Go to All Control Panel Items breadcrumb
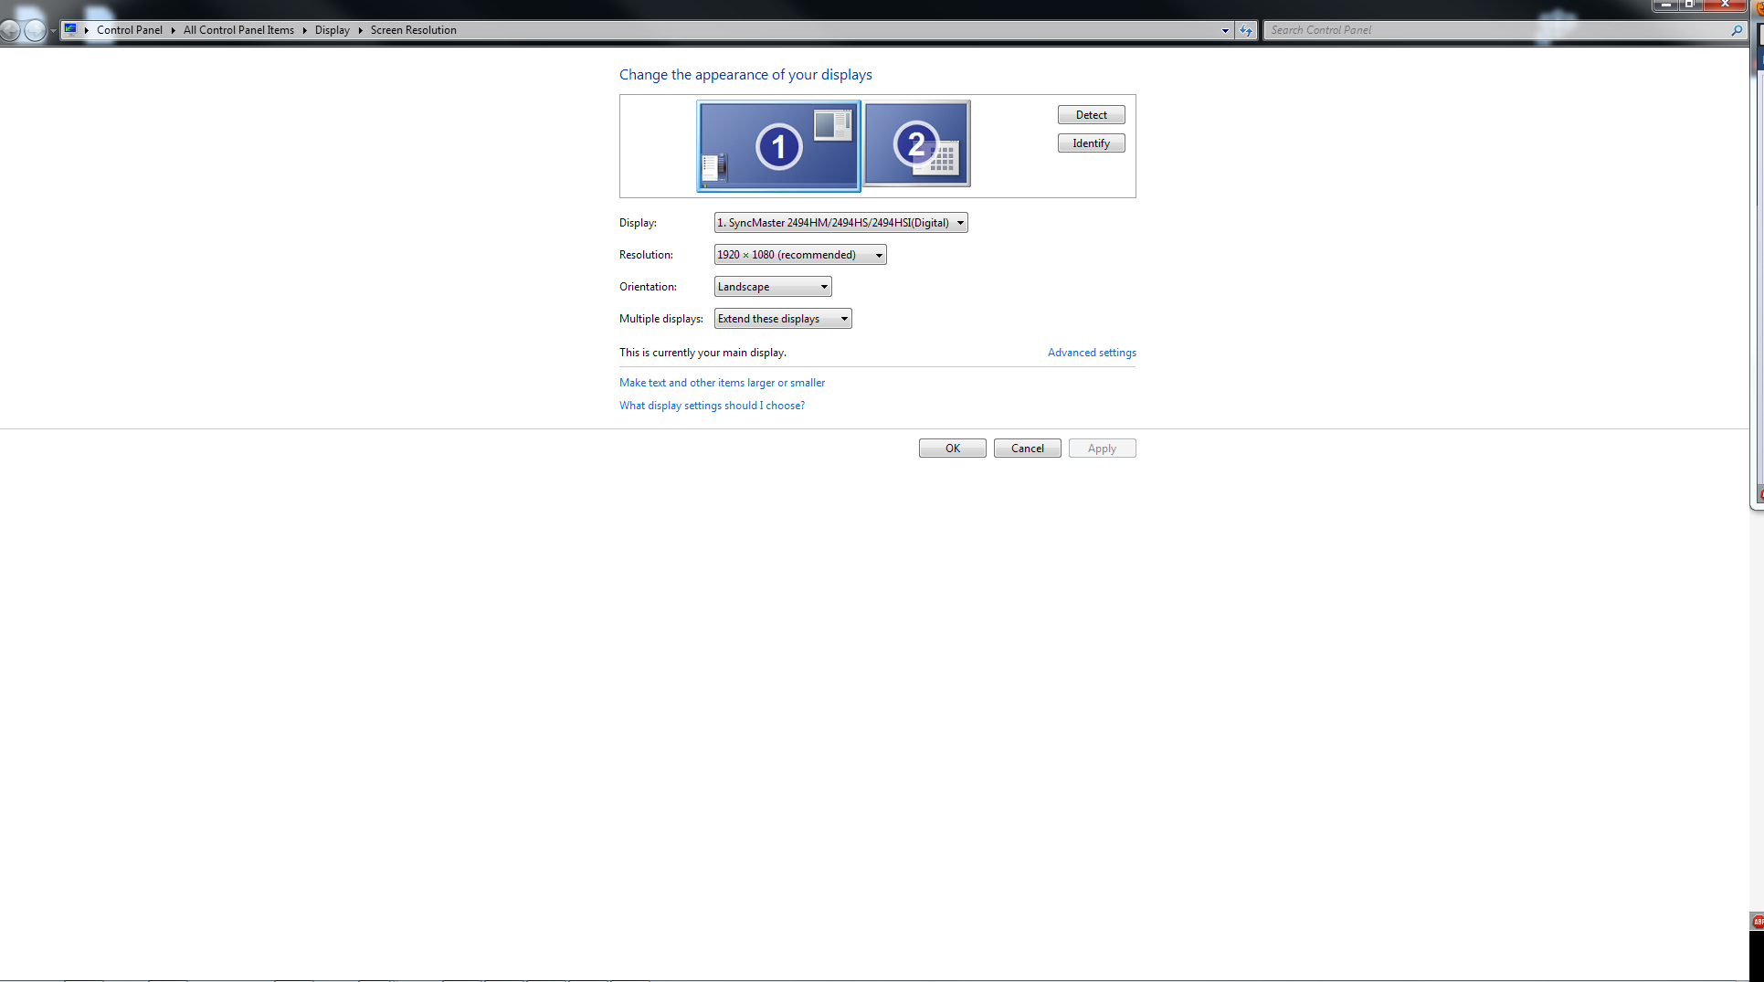The height and width of the screenshot is (982, 1764). point(238,30)
